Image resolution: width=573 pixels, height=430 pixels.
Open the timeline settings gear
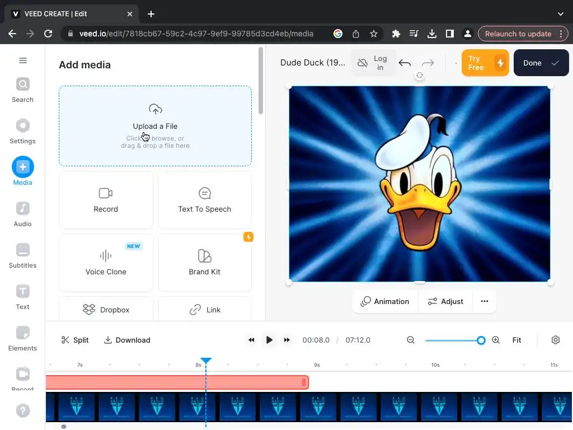click(x=556, y=340)
